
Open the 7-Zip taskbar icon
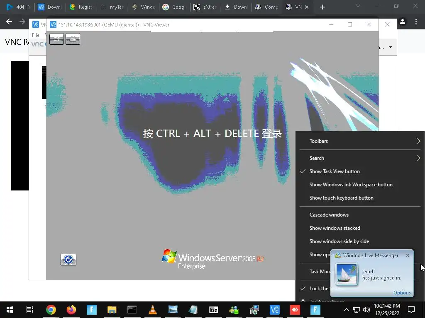[214, 310]
